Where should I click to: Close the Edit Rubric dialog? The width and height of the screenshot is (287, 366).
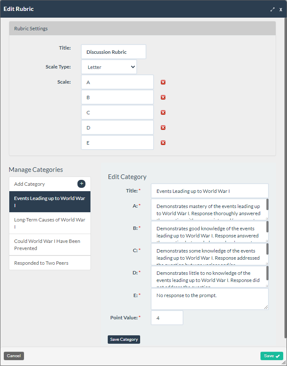point(281,10)
